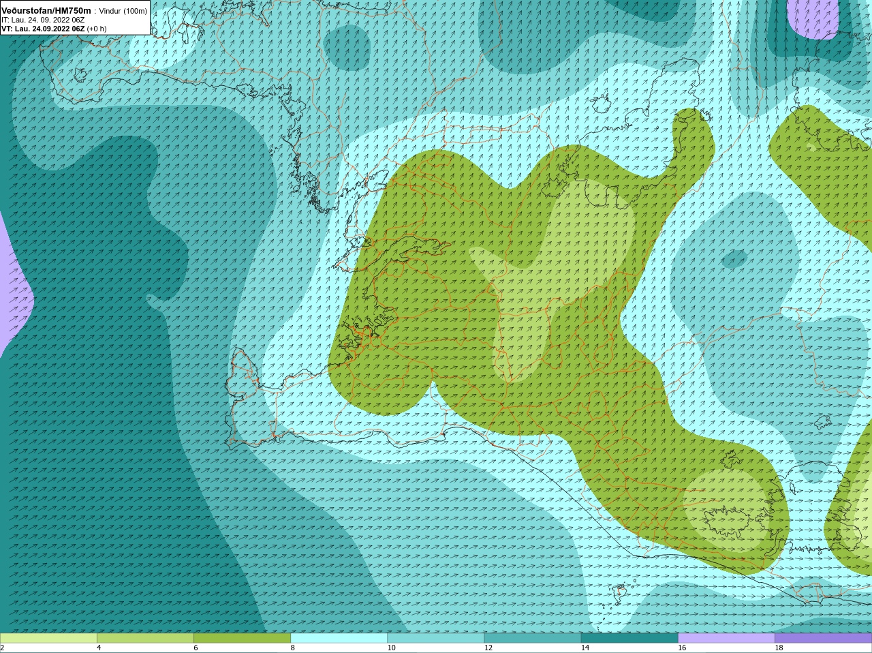The width and height of the screenshot is (872, 653).
Task: Click the 4–6 light green legend swatch
Action: pyautogui.click(x=145, y=638)
